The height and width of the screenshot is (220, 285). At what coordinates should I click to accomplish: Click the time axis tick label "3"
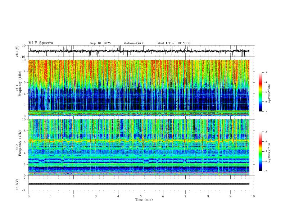(96, 196)
